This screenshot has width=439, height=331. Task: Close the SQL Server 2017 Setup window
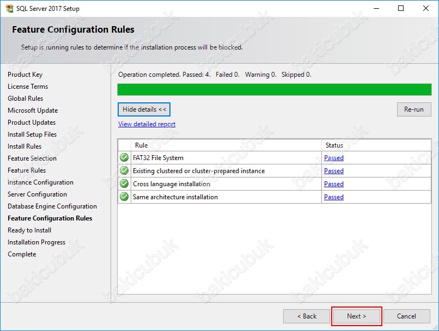pyautogui.click(x=426, y=8)
